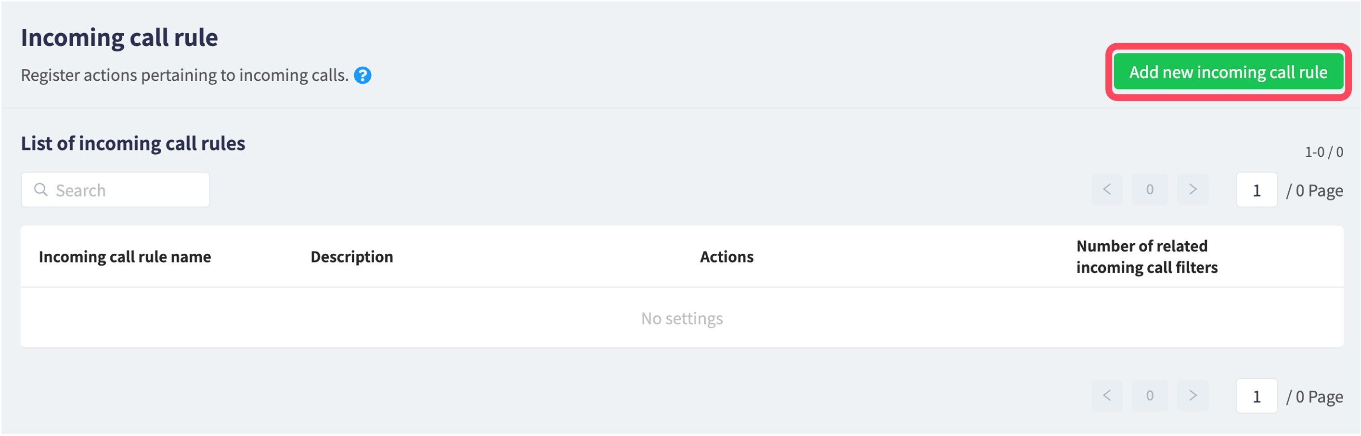Viewport: 1361px width, 436px height.
Task: Select page 0 button in top pagination
Action: click(x=1150, y=189)
